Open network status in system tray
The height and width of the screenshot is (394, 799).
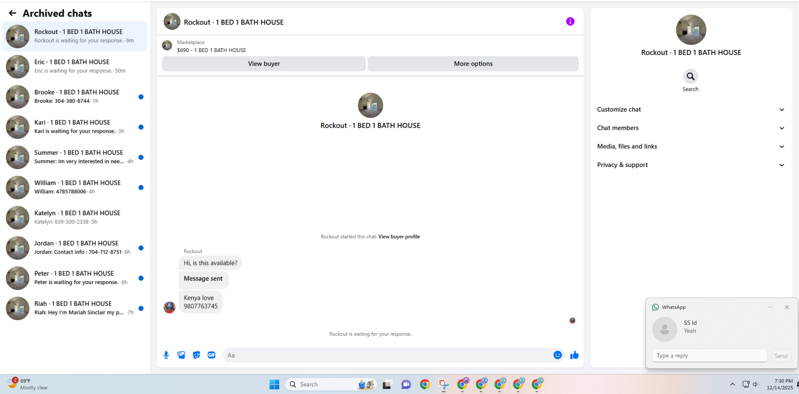pos(746,384)
